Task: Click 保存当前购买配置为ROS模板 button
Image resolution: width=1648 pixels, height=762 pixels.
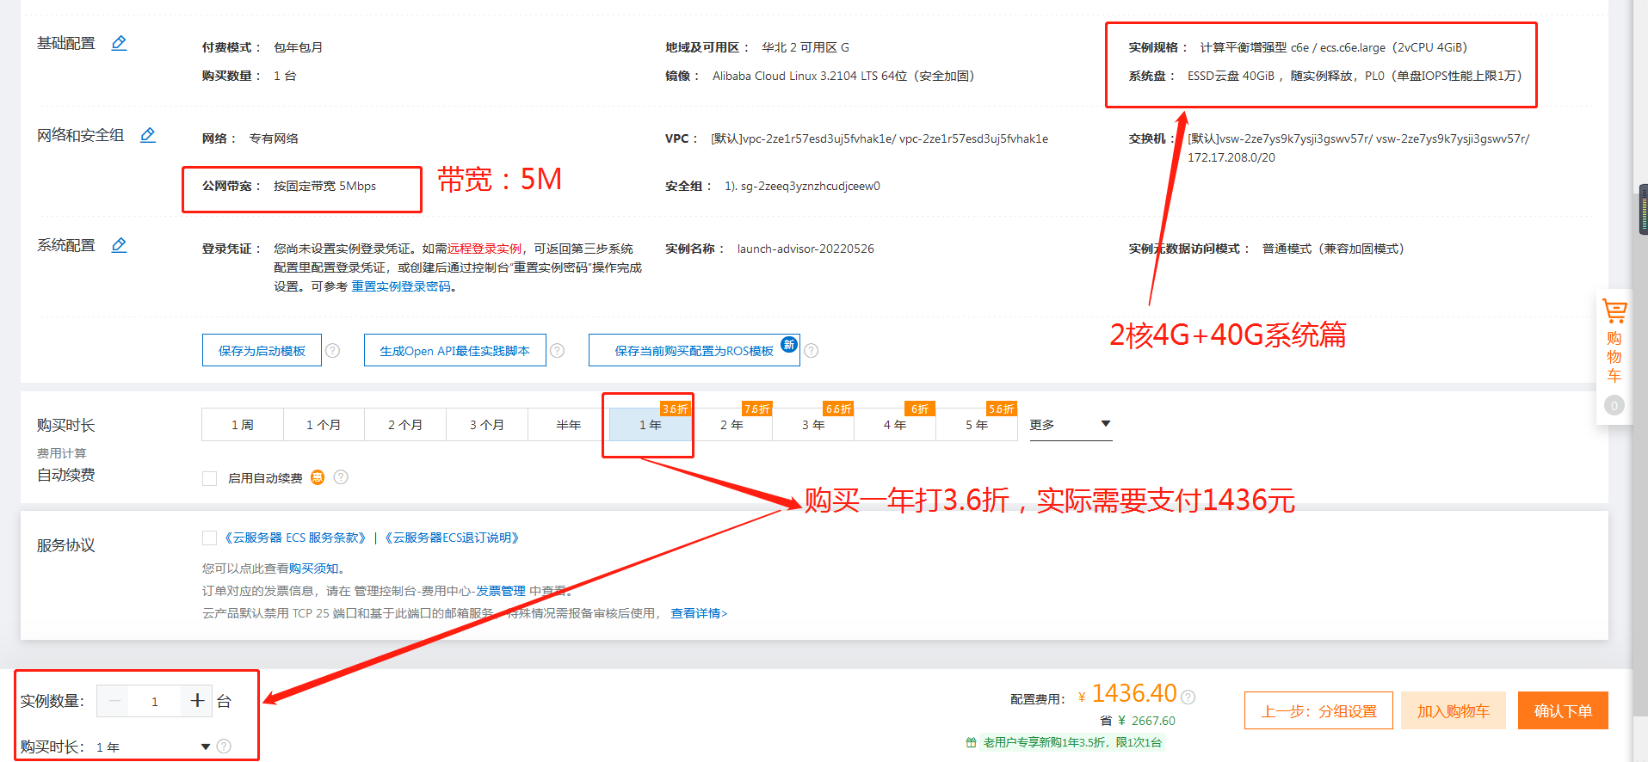Action: click(694, 350)
